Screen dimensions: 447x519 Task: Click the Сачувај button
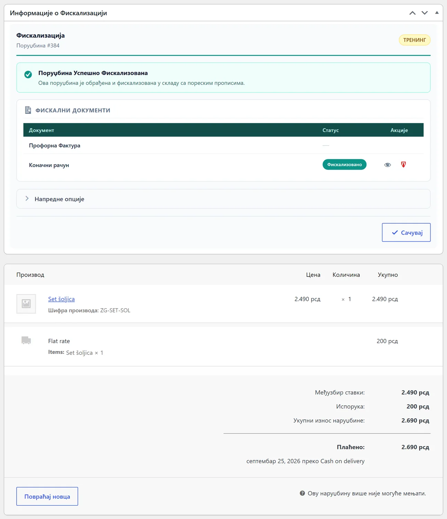click(x=406, y=233)
